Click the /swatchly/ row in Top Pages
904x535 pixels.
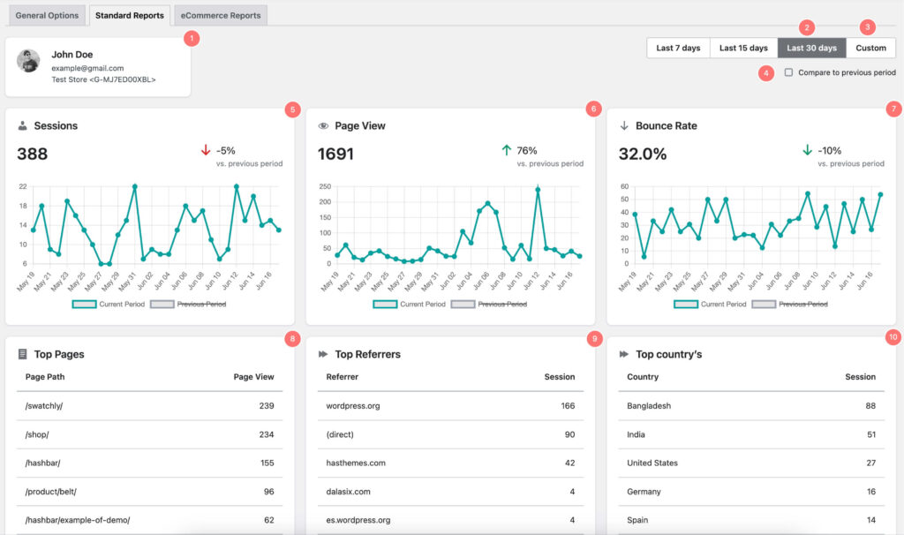pyautogui.click(x=149, y=406)
